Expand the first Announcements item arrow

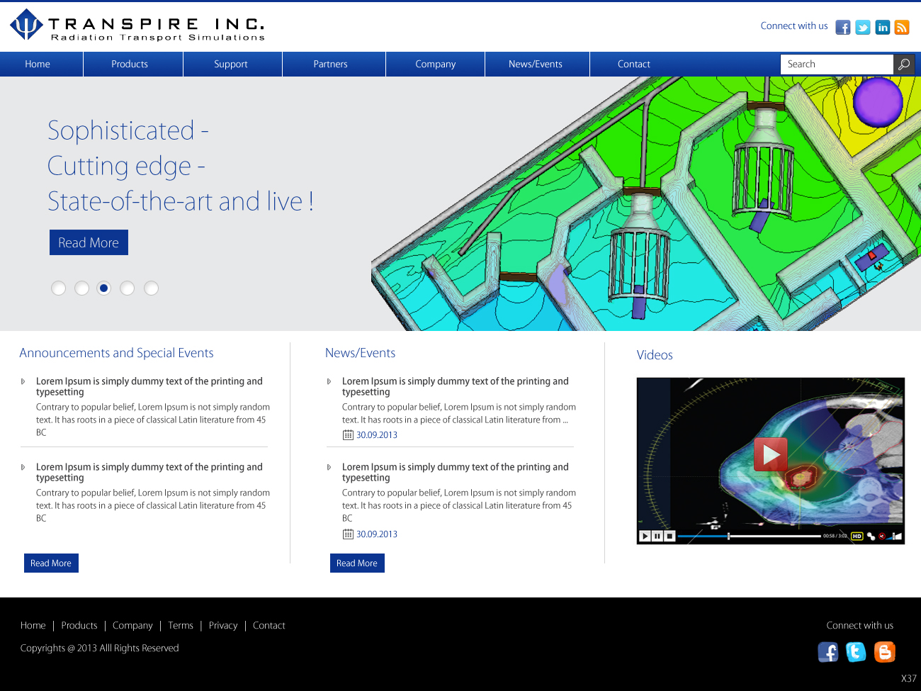[23, 381]
